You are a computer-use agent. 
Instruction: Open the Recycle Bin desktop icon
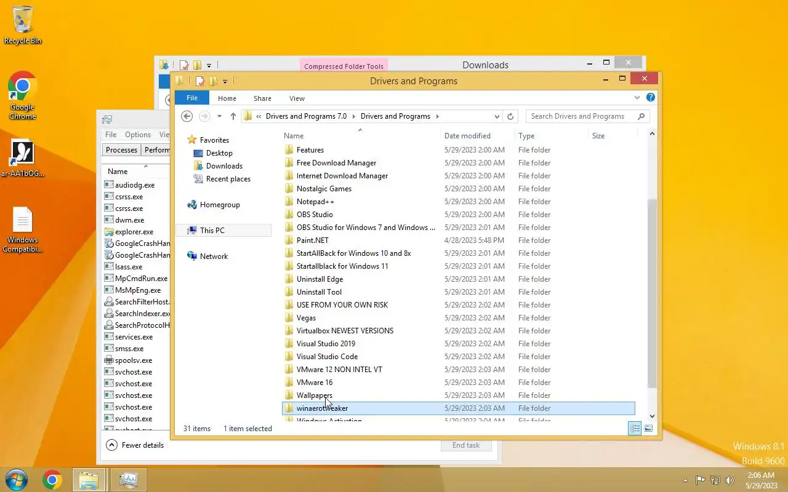(x=23, y=25)
